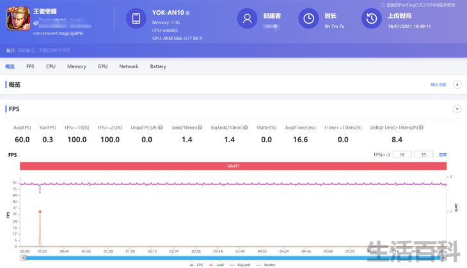Click help icon beside Jank(/10min)
467x268 pixels.
click(200, 128)
